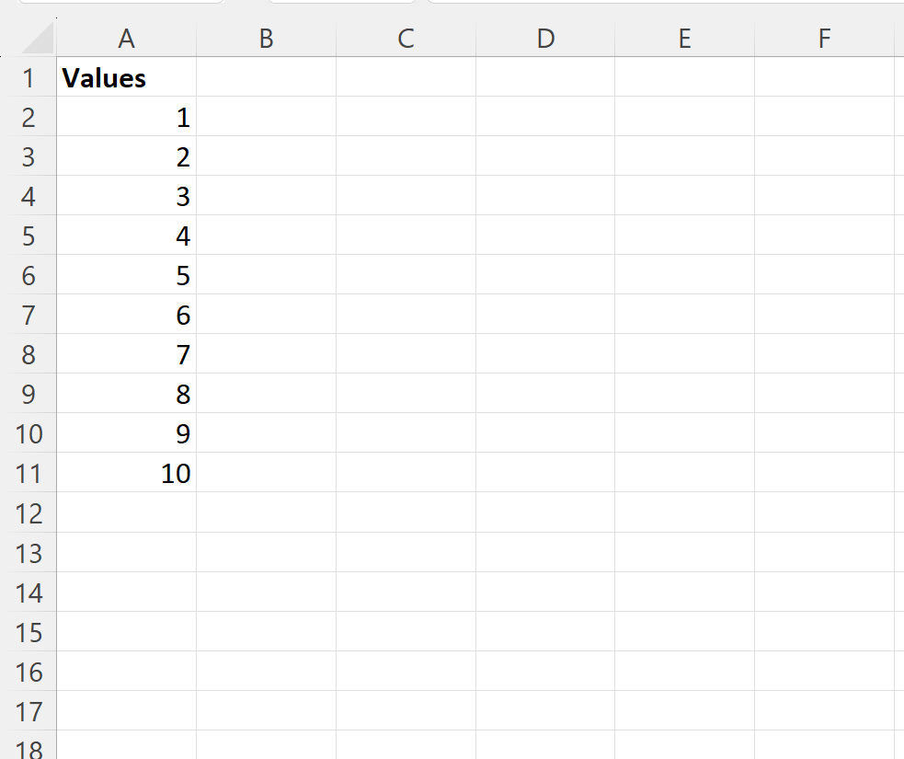Screen dimensions: 904x759
Task: Click empty cell D10
Action: pyautogui.click(x=544, y=433)
